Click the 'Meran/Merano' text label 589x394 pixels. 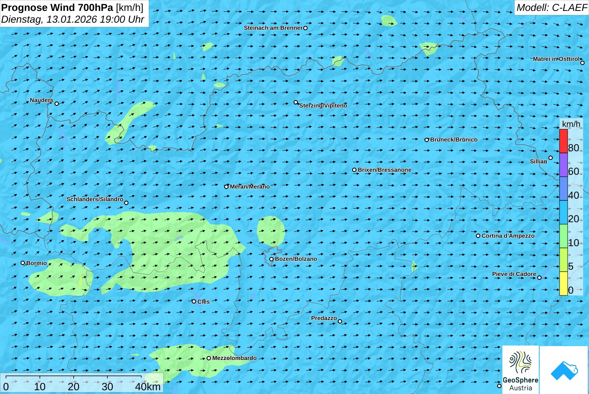[250, 186]
